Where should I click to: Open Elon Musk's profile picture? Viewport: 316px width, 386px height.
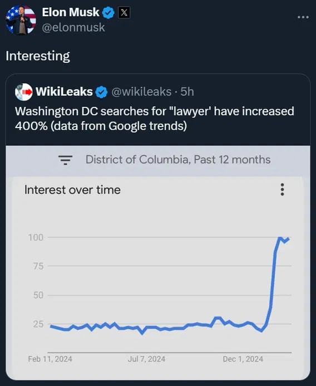(21, 19)
